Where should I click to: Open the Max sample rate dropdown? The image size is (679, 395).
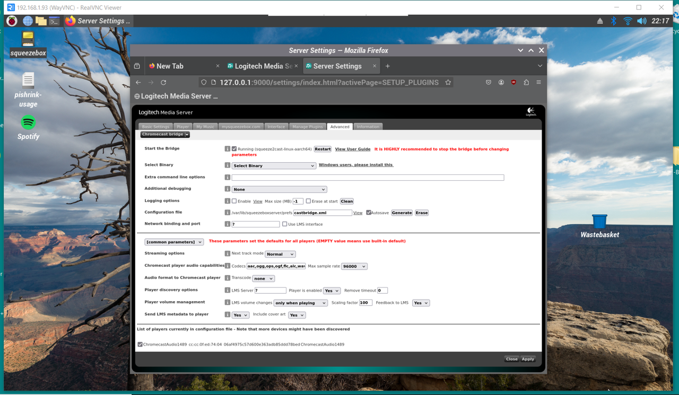point(354,267)
